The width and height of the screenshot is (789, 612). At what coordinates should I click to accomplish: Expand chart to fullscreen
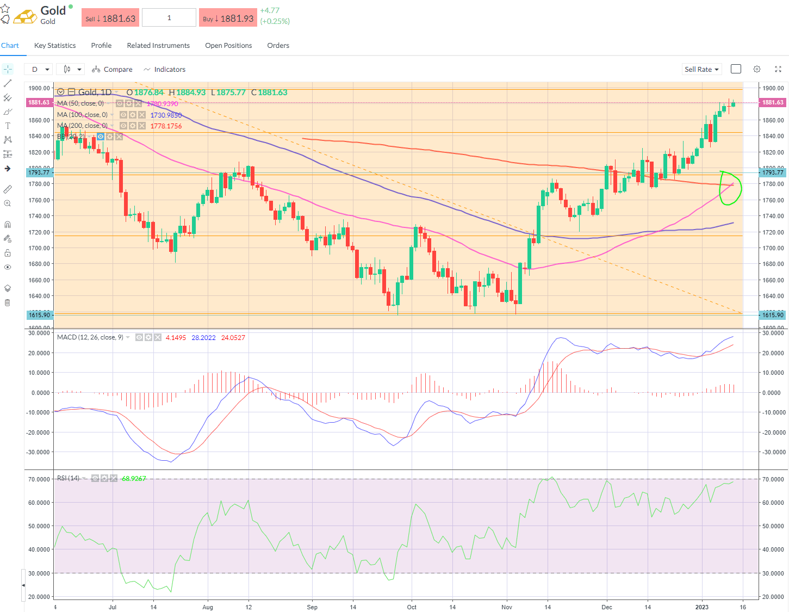click(778, 69)
